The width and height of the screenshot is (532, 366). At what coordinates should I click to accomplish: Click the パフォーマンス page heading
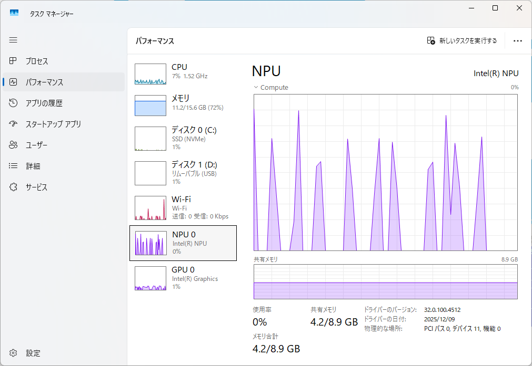(155, 41)
